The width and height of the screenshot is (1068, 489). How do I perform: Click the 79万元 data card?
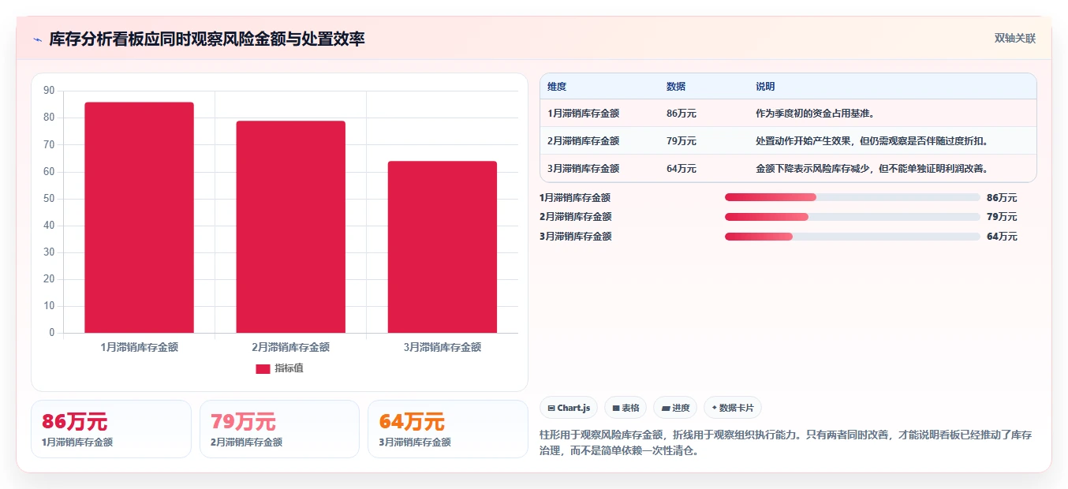[279, 429]
